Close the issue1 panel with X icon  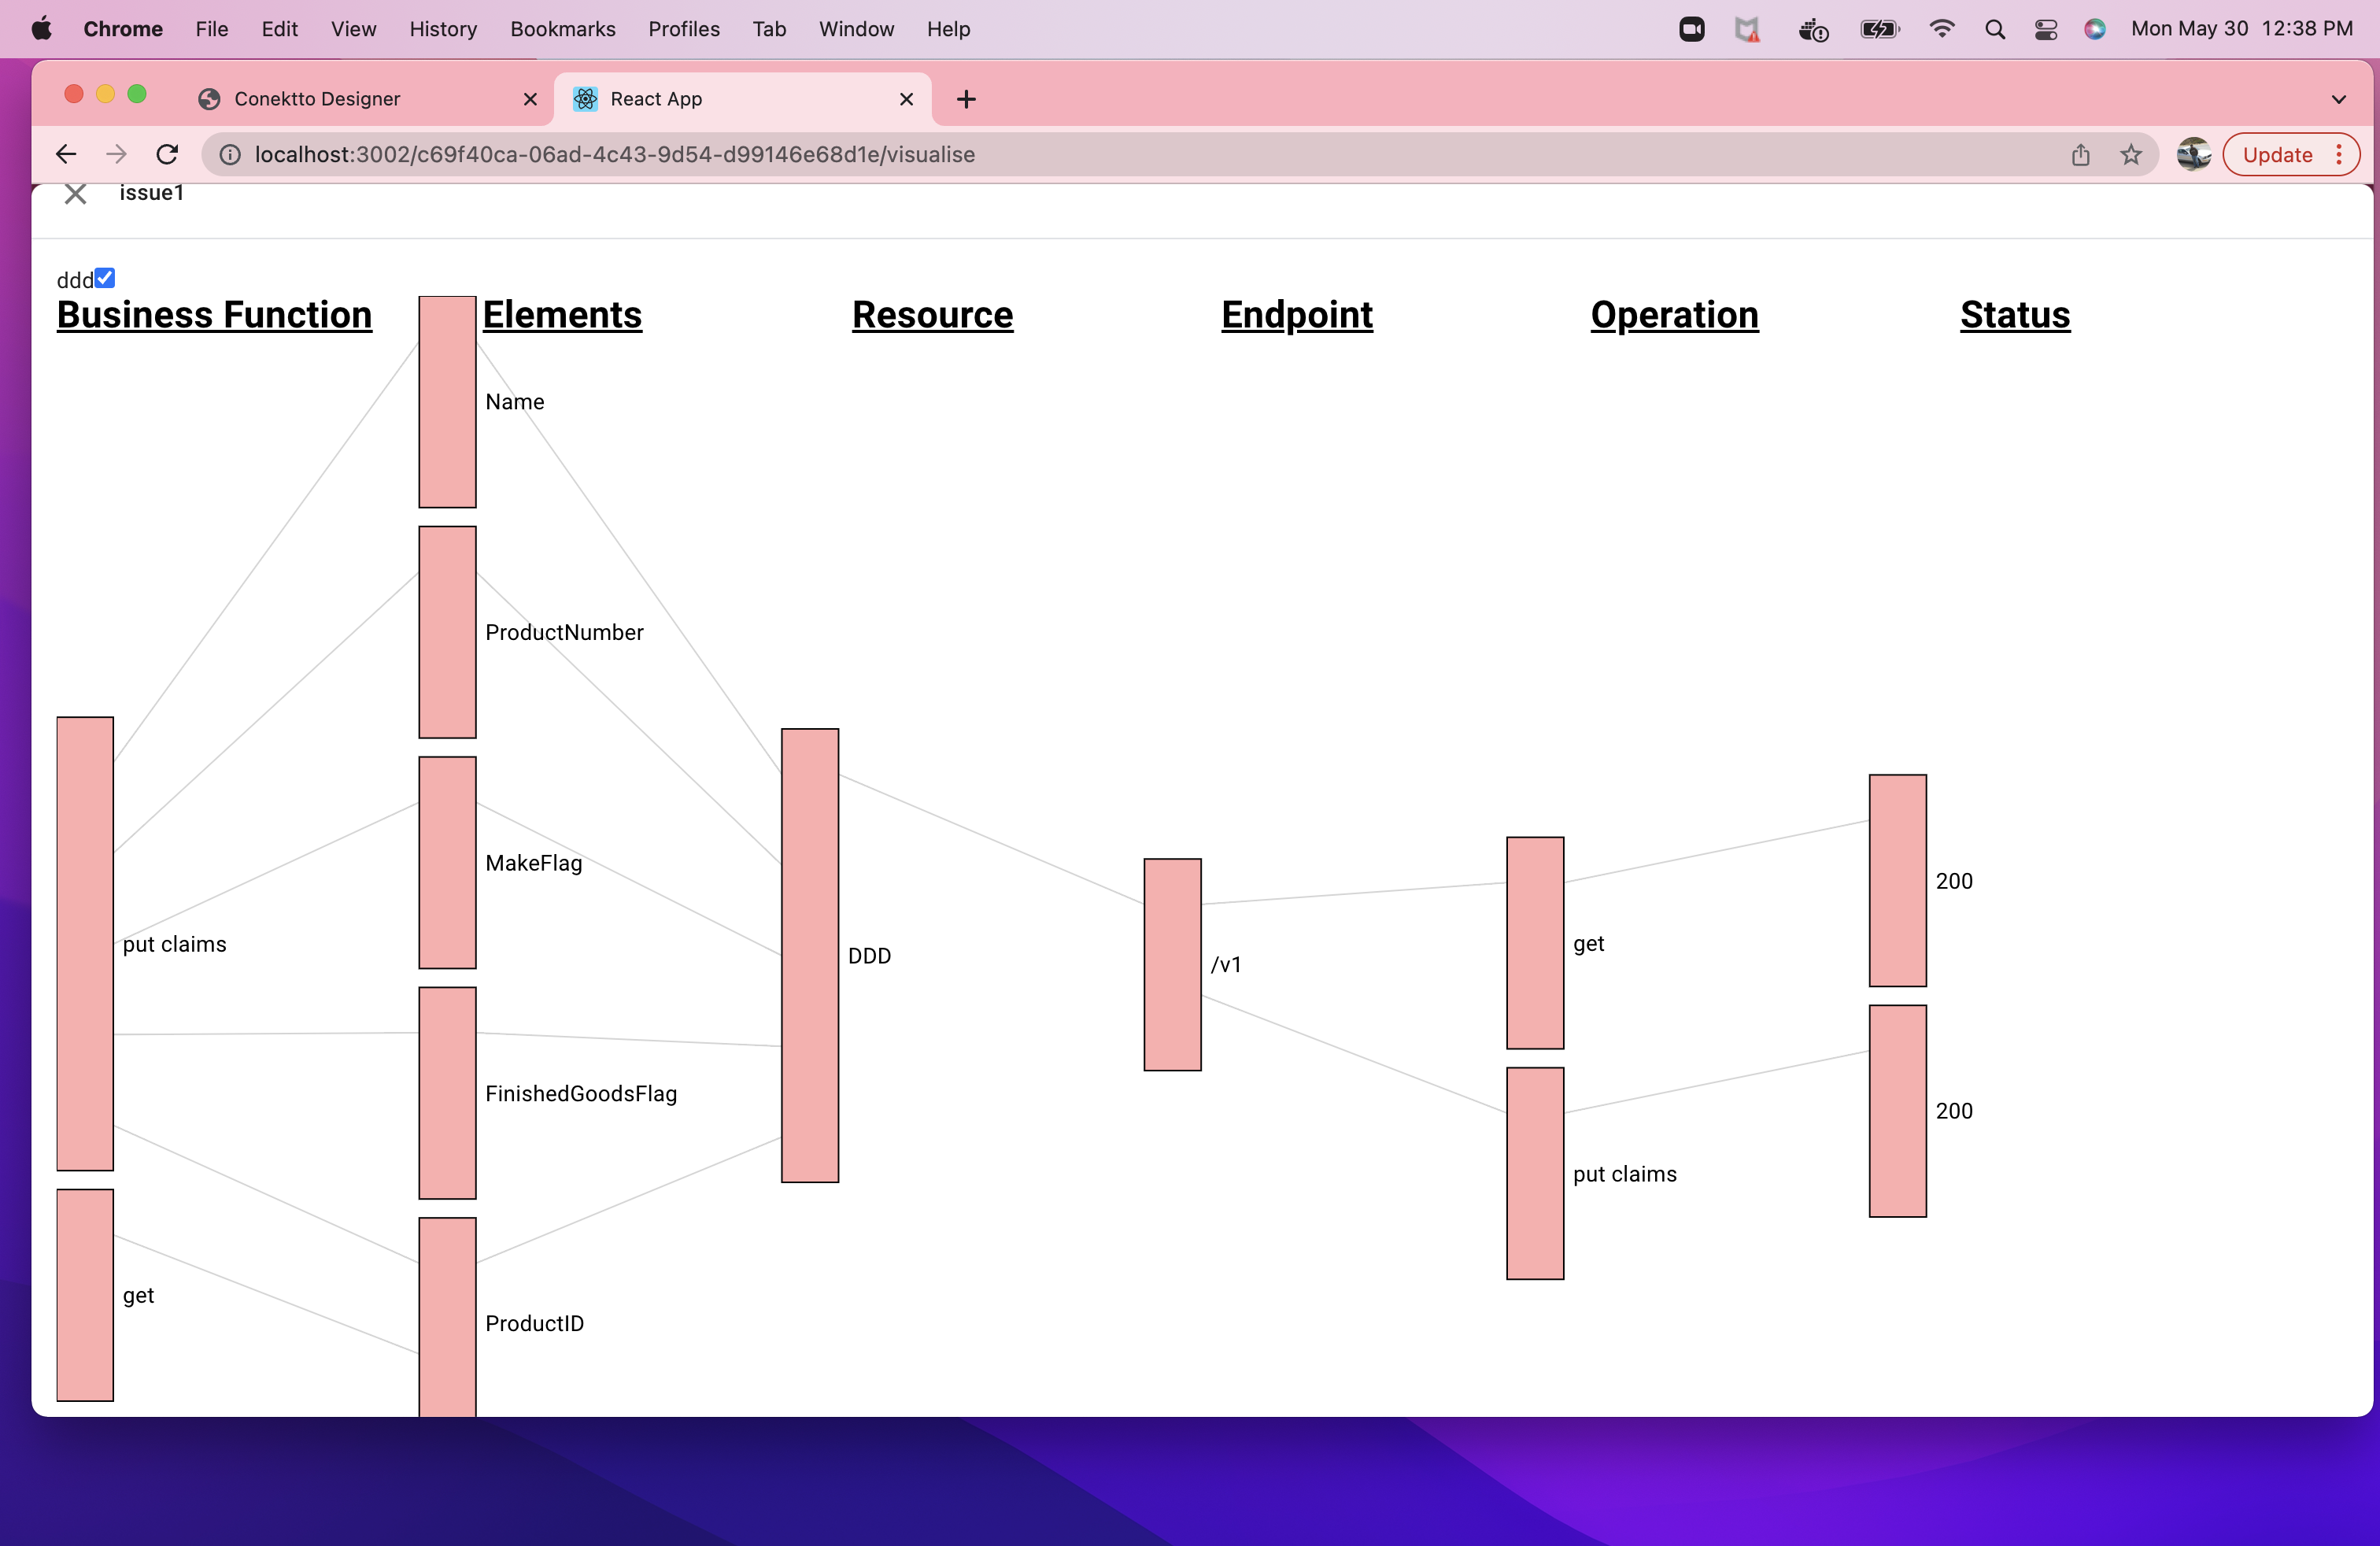coord(75,193)
